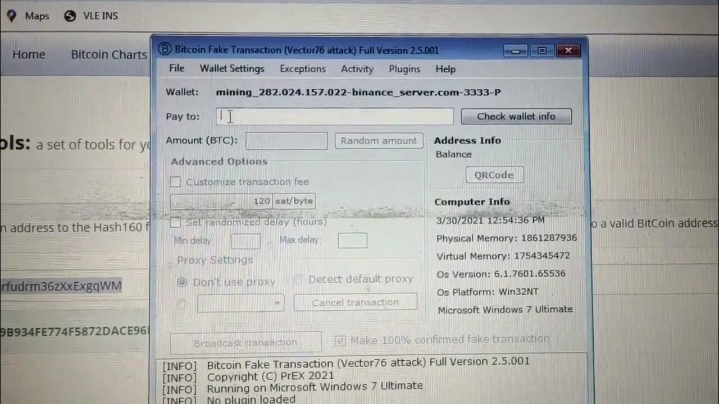Click the QRCode button
The width and height of the screenshot is (719, 404).
494,175
